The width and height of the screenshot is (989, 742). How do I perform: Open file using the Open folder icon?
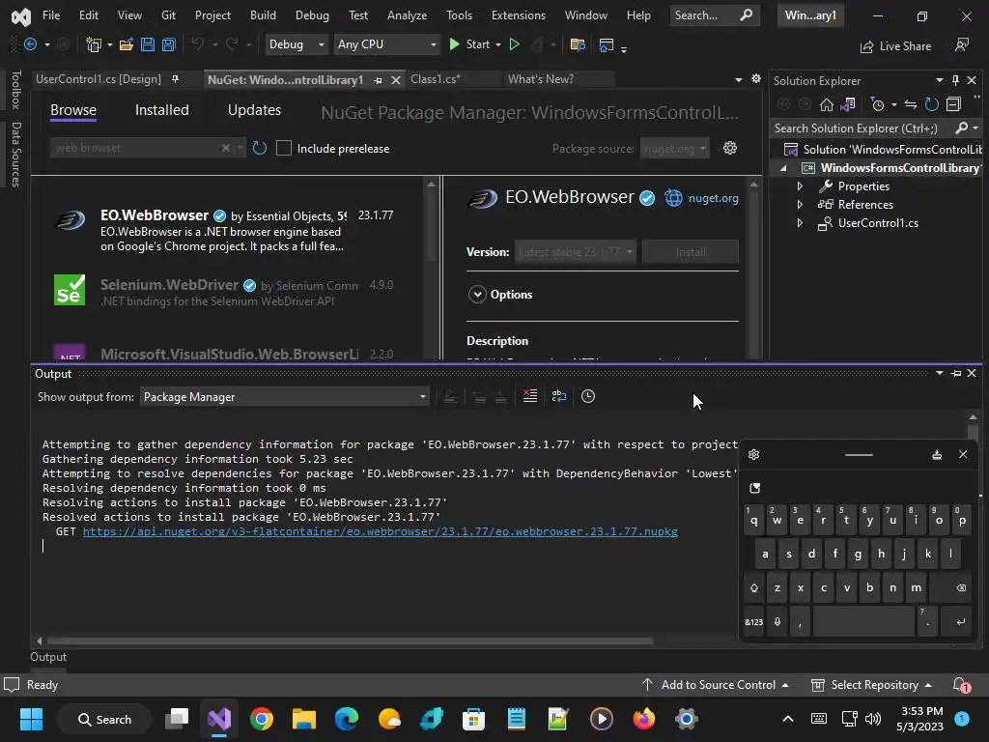[127, 44]
